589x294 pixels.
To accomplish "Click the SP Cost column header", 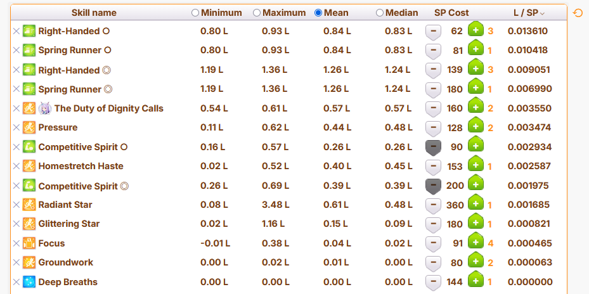I will (x=451, y=13).
